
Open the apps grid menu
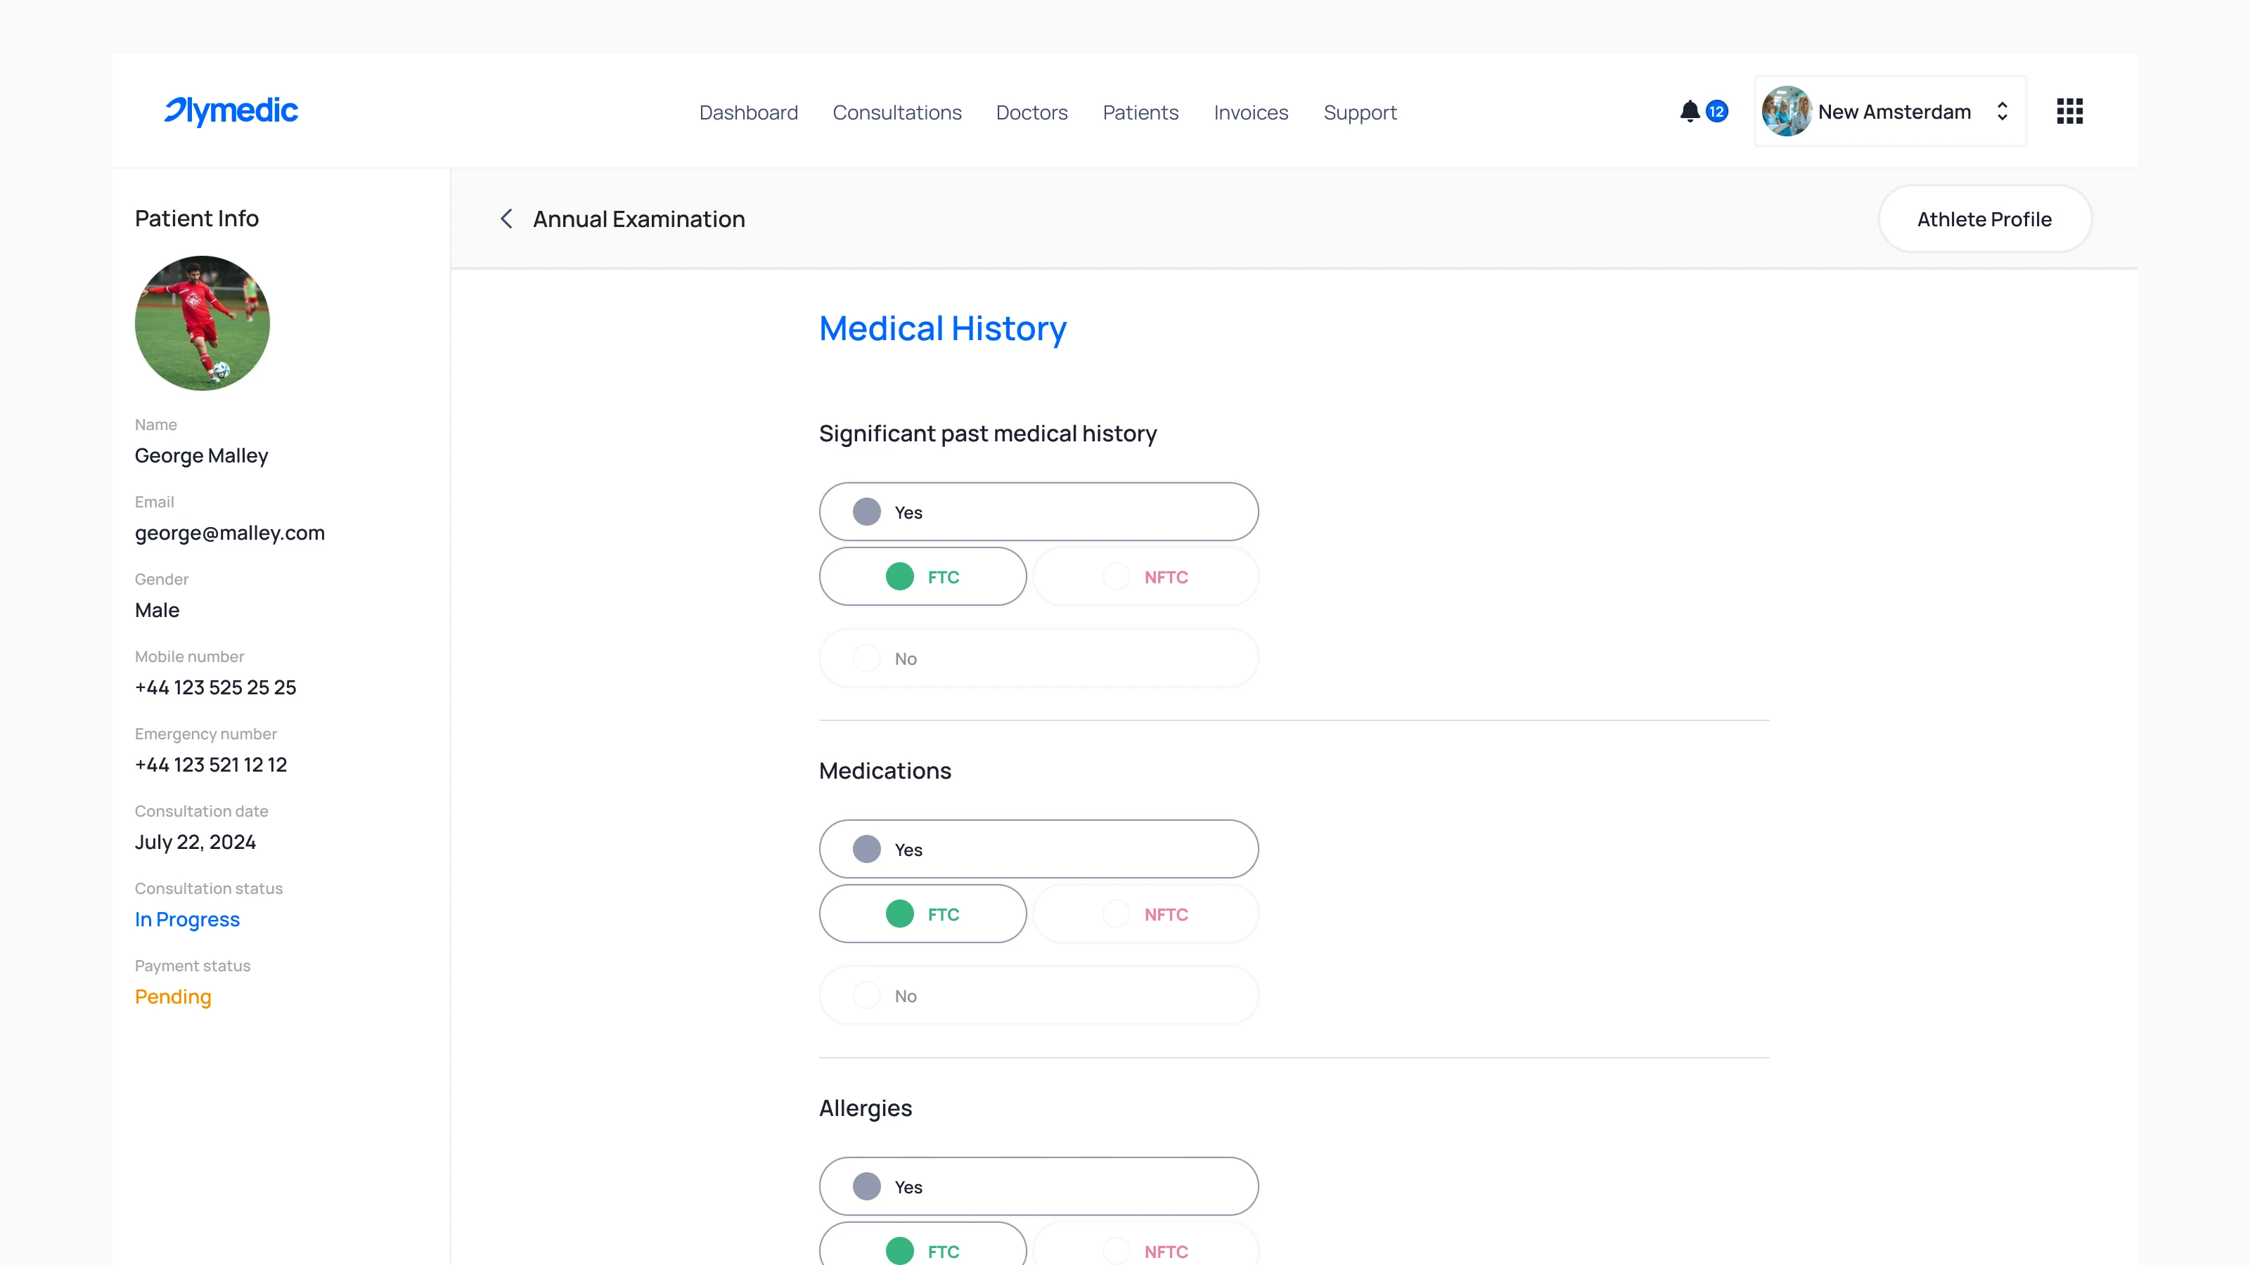point(2069,111)
